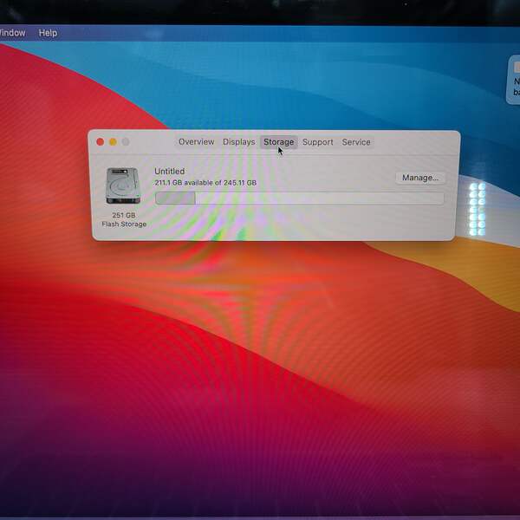Go to the Support tab

point(318,142)
